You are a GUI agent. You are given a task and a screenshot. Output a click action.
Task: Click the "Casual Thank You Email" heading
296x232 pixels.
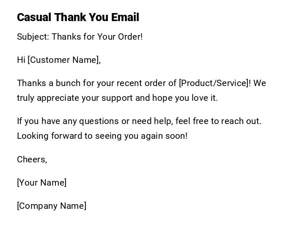(78, 17)
